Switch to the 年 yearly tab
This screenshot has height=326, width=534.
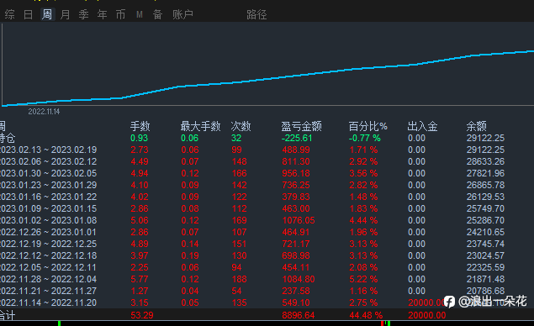click(102, 14)
